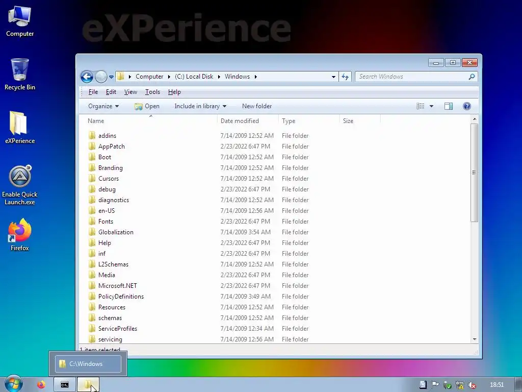Select the PolicyDefinitions folder name

pos(121,297)
